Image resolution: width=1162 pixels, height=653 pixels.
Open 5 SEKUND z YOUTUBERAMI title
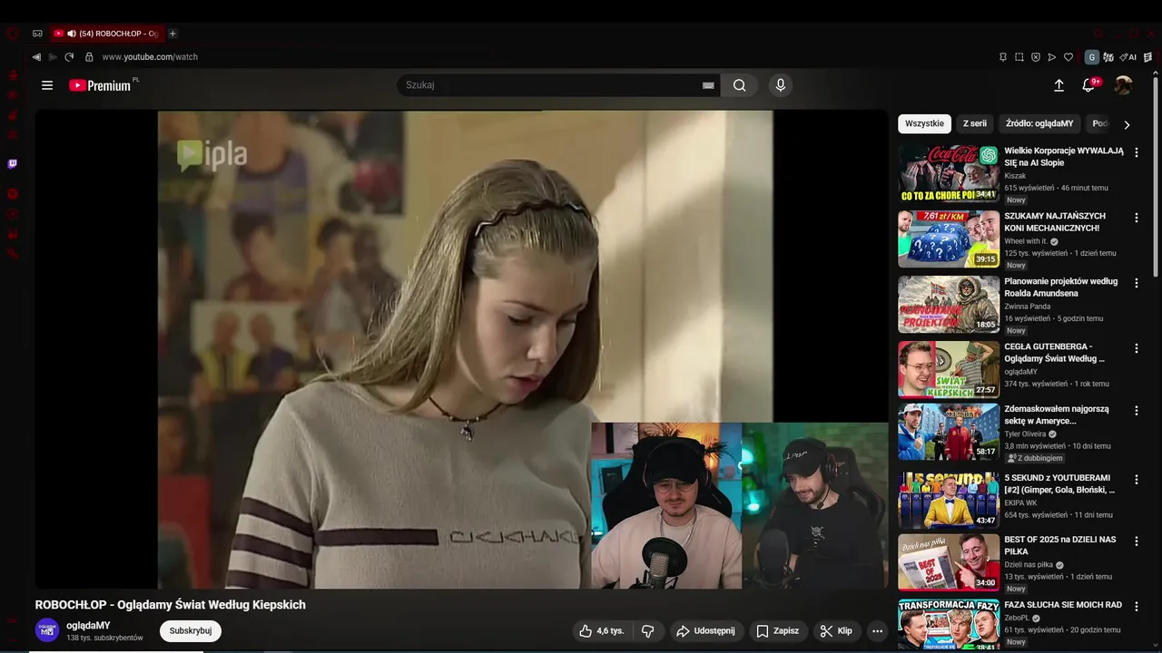1059,483
